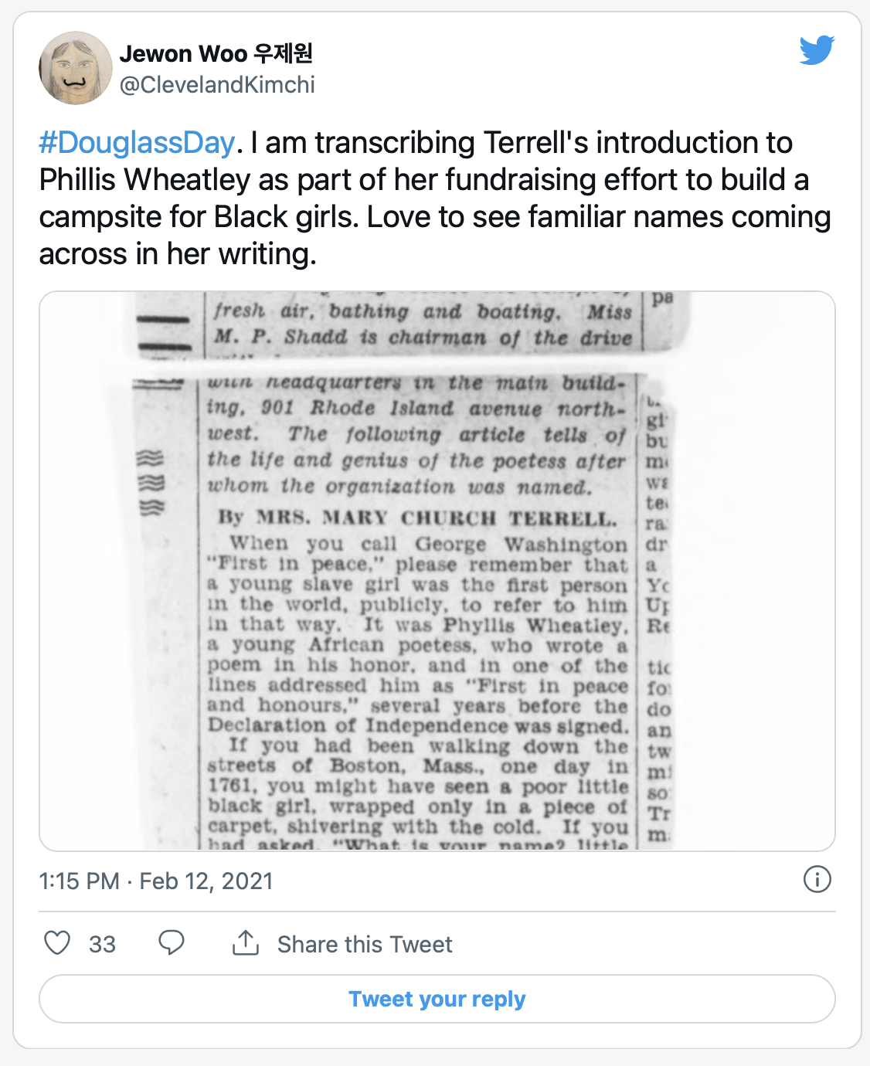Click the 1:15 PM tweet time
Screen dimensions: 870x1066
pyautogui.click(x=79, y=881)
